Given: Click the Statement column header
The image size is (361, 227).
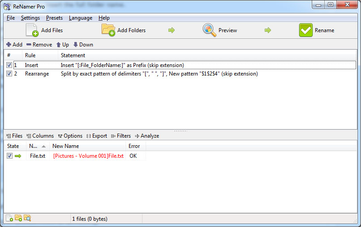Looking at the screenshot, I should (x=207, y=55).
